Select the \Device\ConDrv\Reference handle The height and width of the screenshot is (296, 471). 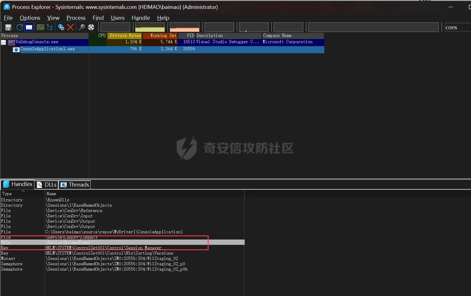point(122,211)
